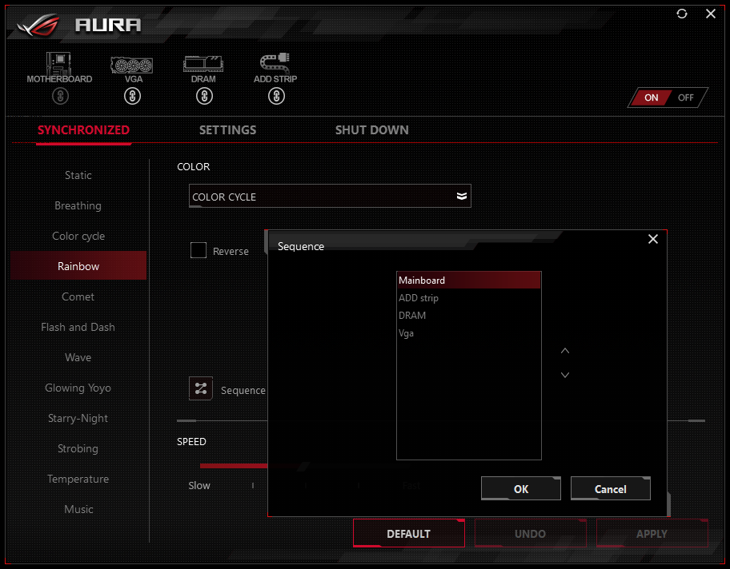Choose the Static lighting effect

(78, 175)
